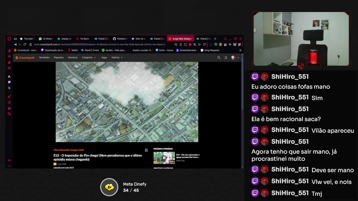Click the pink clock history sidebar icon
Image resolution: width=358 pixels, height=201 pixels.
(9, 102)
